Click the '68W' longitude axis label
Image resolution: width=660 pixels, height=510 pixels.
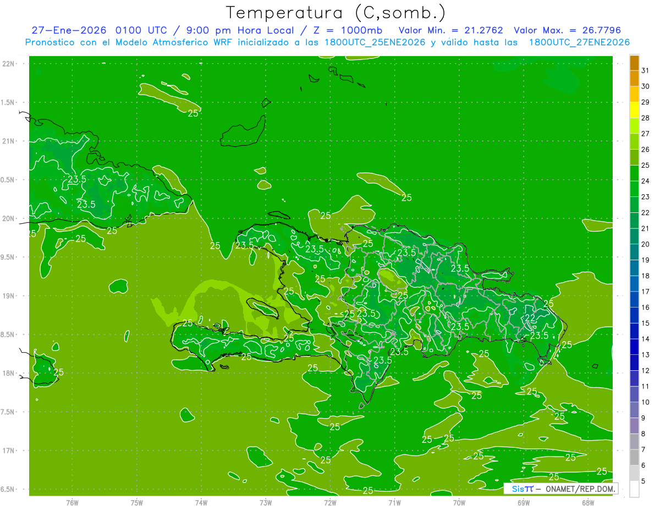pyautogui.click(x=588, y=502)
